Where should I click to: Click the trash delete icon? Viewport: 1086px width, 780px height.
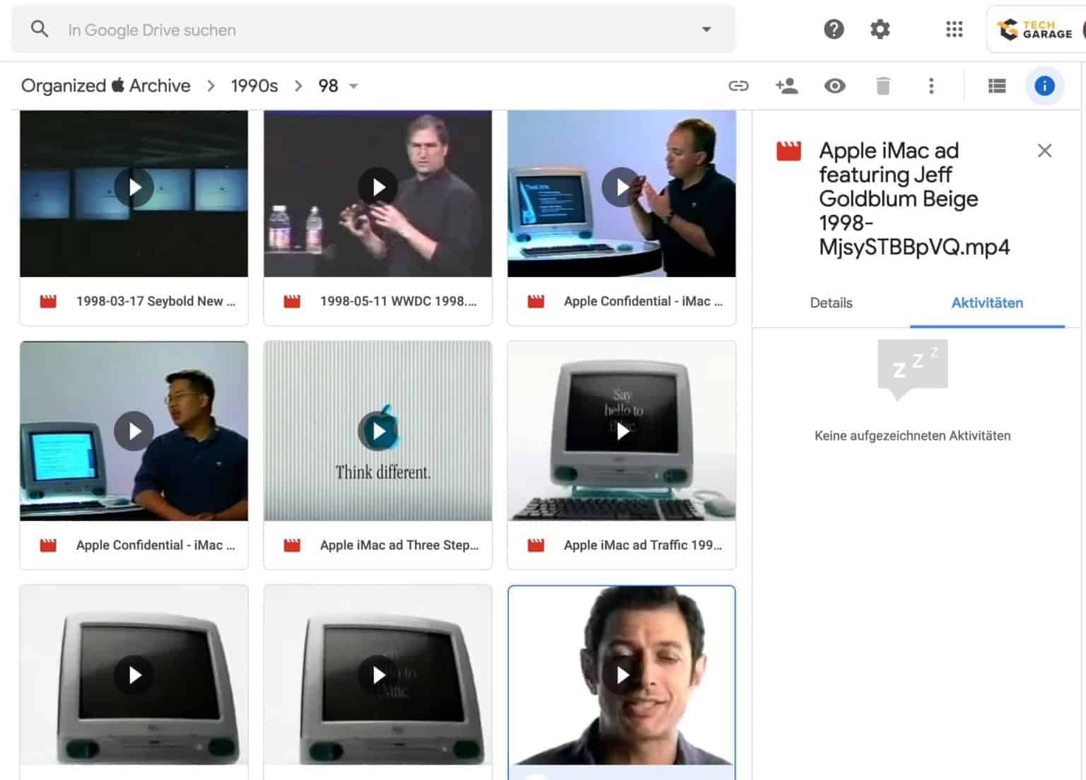882,86
